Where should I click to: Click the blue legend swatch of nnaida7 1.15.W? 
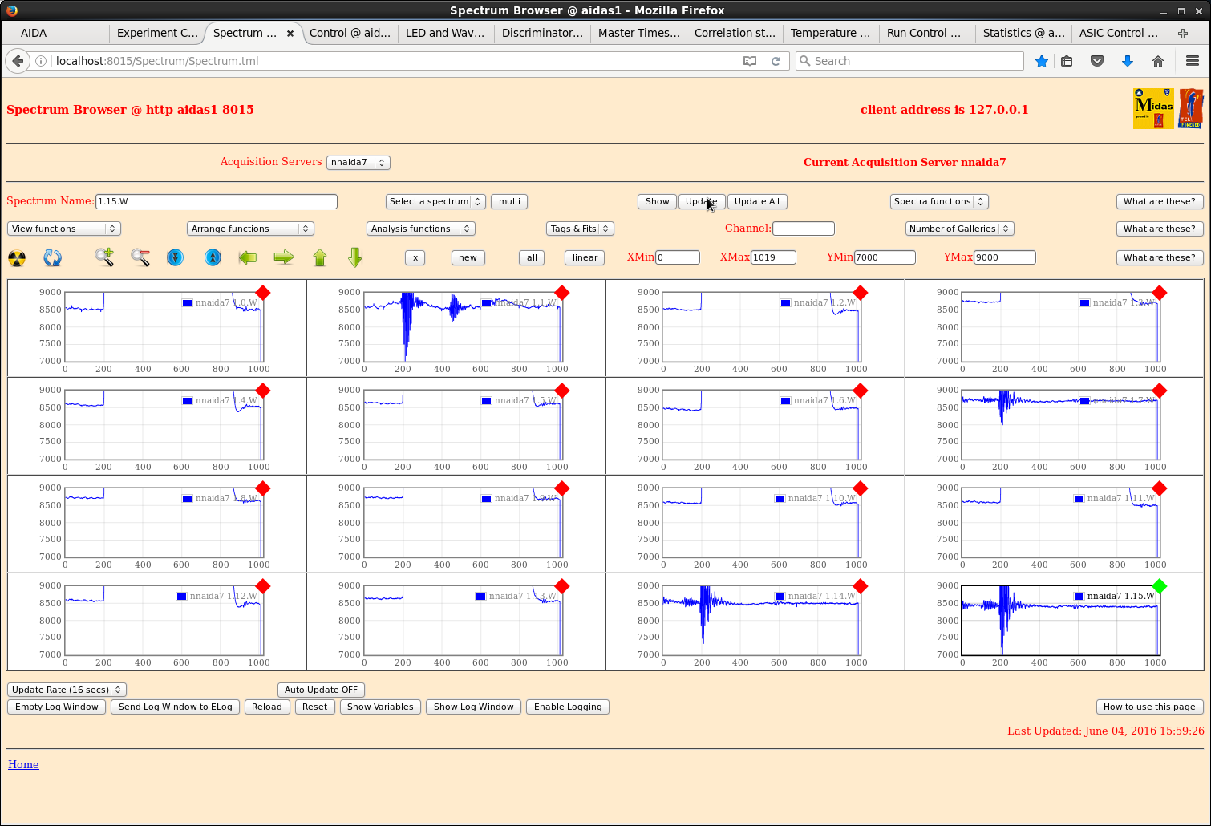pyautogui.click(x=1079, y=596)
